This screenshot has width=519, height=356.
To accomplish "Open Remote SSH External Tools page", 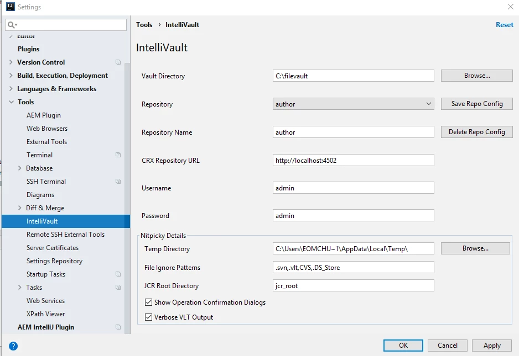I will [x=65, y=235].
